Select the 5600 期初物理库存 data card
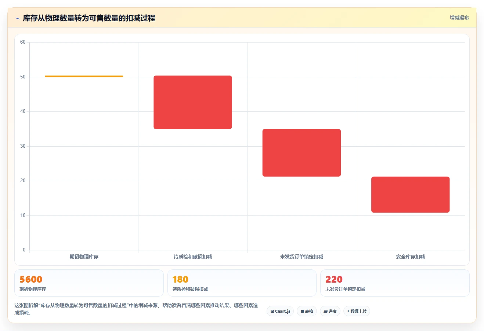484x331 pixels. point(89,283)
